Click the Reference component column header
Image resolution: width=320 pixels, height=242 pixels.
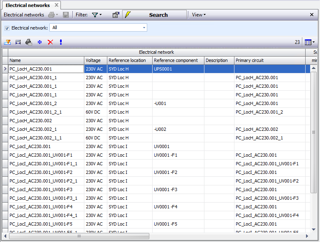[x=179, y=60]
